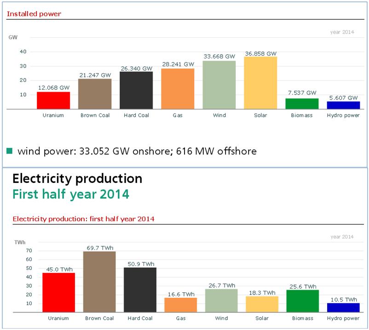Image resolution: width=369 pixels, height=330 pixels.
Task: Click the 'Electricity production' black heading
Action: click(77, 178)
